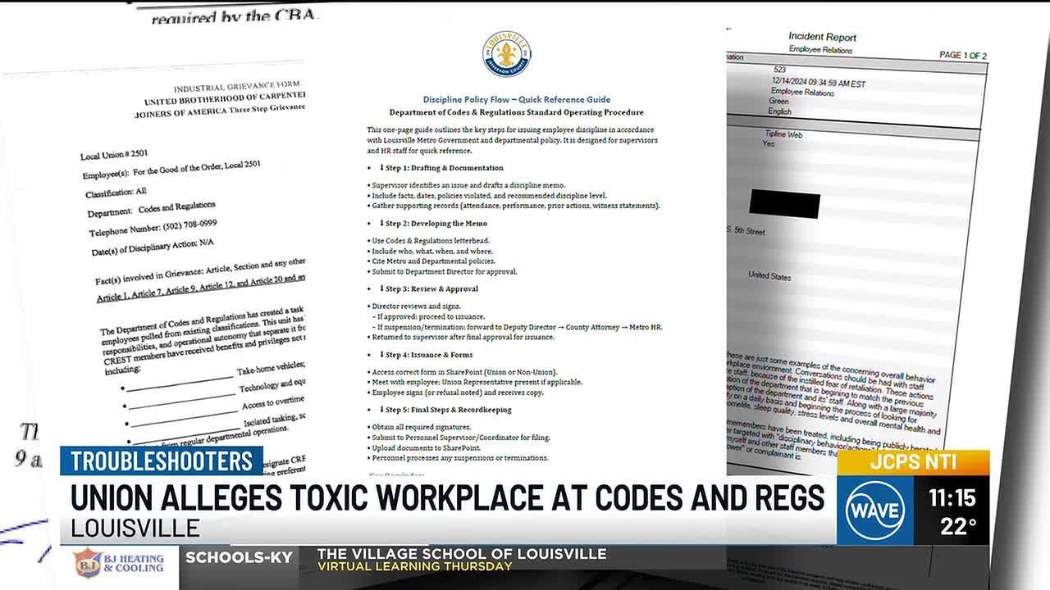Click the Louisville Jefferson County seal logo
This screenshot has width=1050, height=590.
pyautogui.click(x=506, y=54)
